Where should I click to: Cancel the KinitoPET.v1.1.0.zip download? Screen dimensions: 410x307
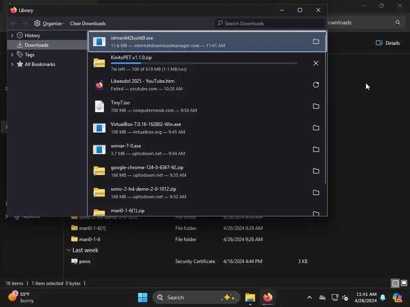point(316,63)
